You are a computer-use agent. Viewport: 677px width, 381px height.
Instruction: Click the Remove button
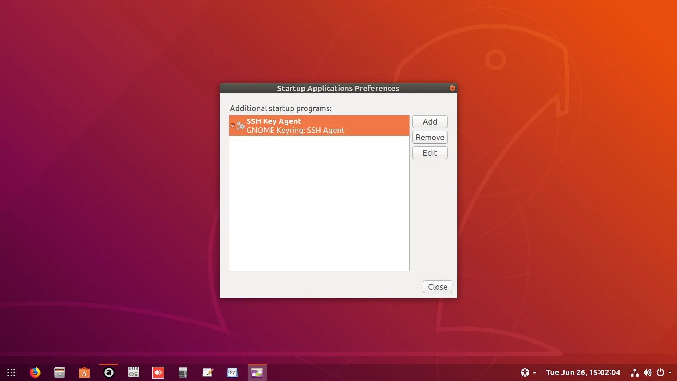pyautogui.click(x=429, y=137)
